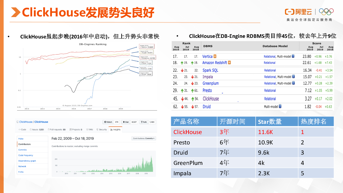Click the Olympic rings logo
The width and height of the screenshot is (343, 193).
tap(326, 12)
